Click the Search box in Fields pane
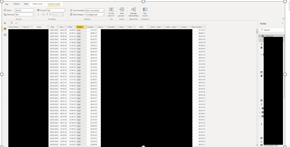Image resolution: width=290 pixels, height=147 pixels. point(271,30)
